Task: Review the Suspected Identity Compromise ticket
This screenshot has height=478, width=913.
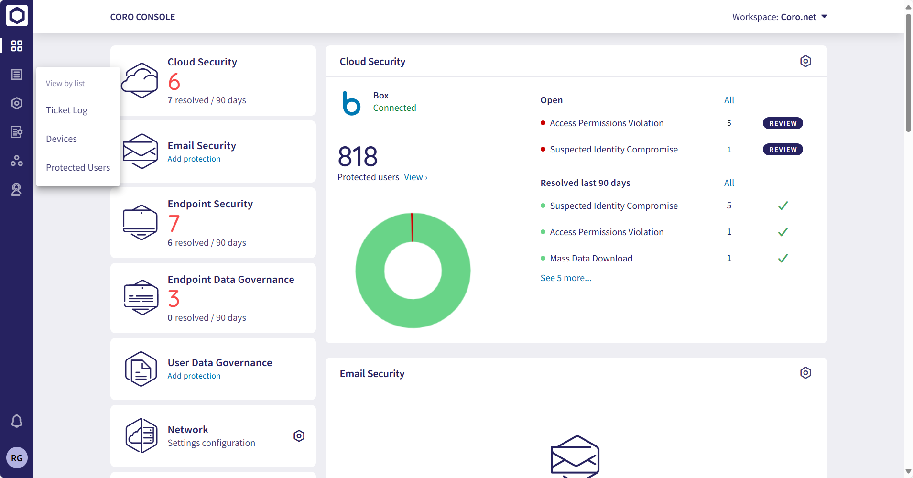Action: point(783,150)
